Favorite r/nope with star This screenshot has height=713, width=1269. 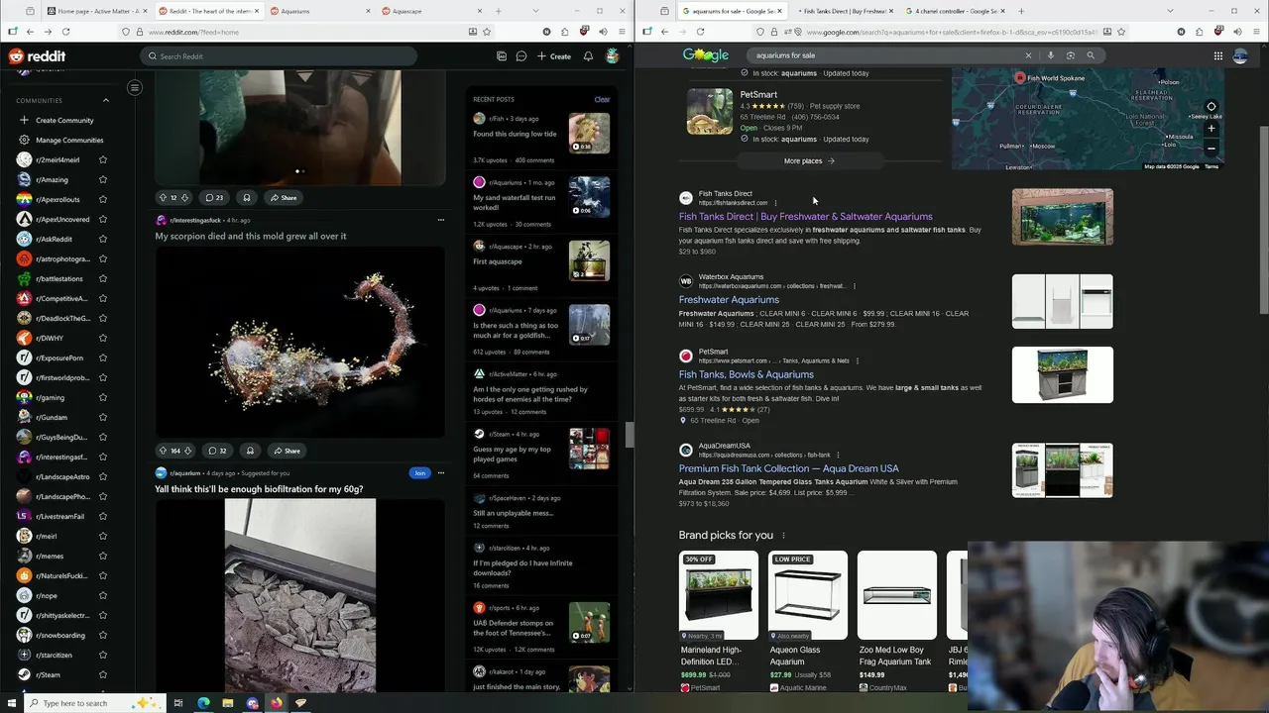pos(102,595)
